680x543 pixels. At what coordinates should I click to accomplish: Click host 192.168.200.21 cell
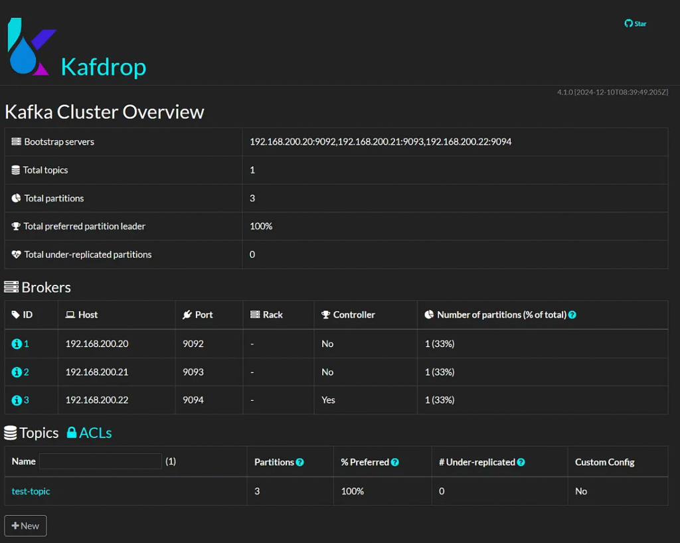97,372
